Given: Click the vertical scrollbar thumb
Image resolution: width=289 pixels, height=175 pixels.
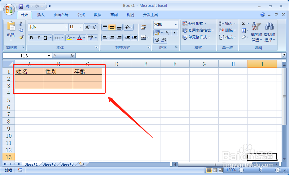Looking at the screenshot, I should [x=284, y=97].
